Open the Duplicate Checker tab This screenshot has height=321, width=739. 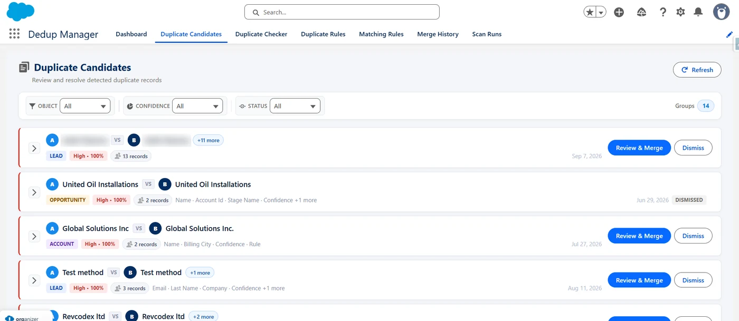[261, 34]
